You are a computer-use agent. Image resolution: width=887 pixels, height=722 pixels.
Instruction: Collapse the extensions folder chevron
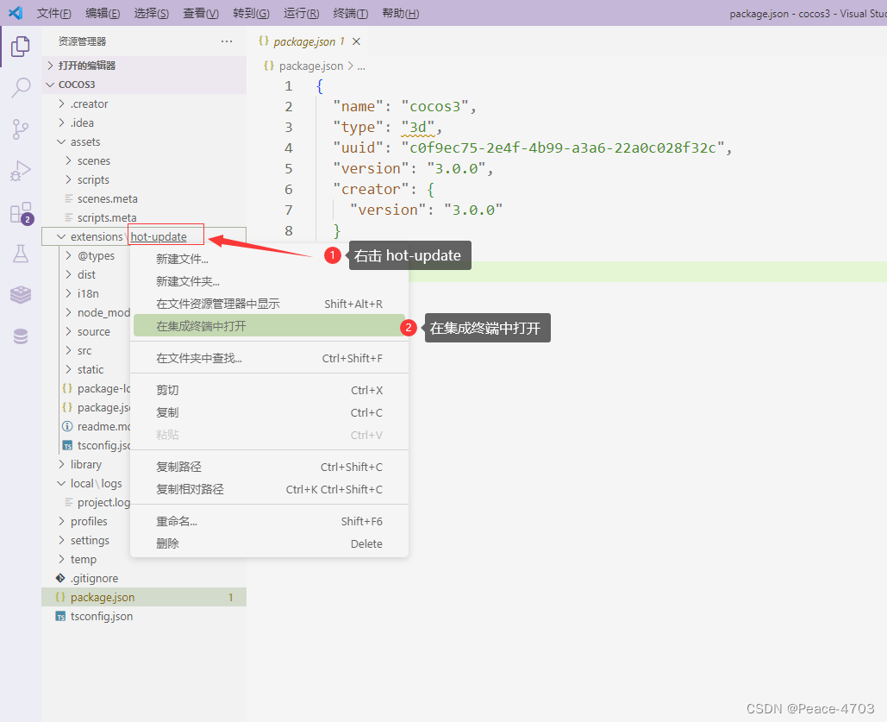[x=62, y=236]
